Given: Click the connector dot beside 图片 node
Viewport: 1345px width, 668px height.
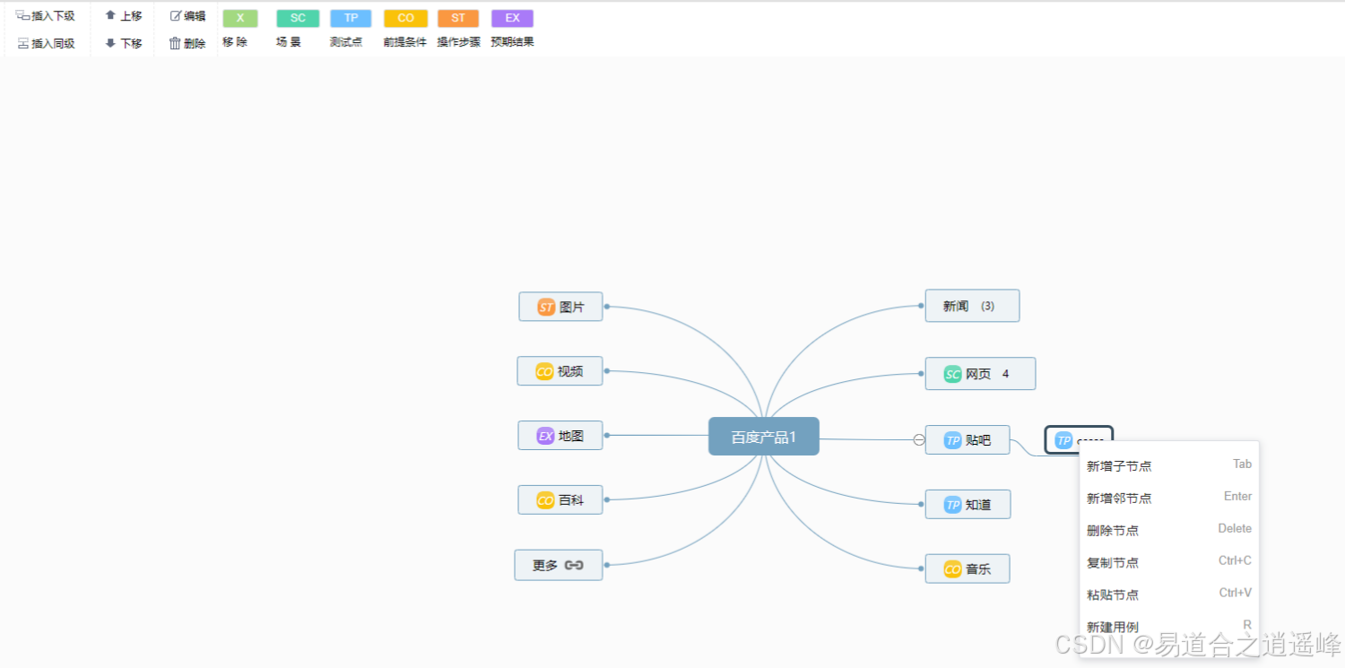Looking at the screenshot, I should pos(607,307).
